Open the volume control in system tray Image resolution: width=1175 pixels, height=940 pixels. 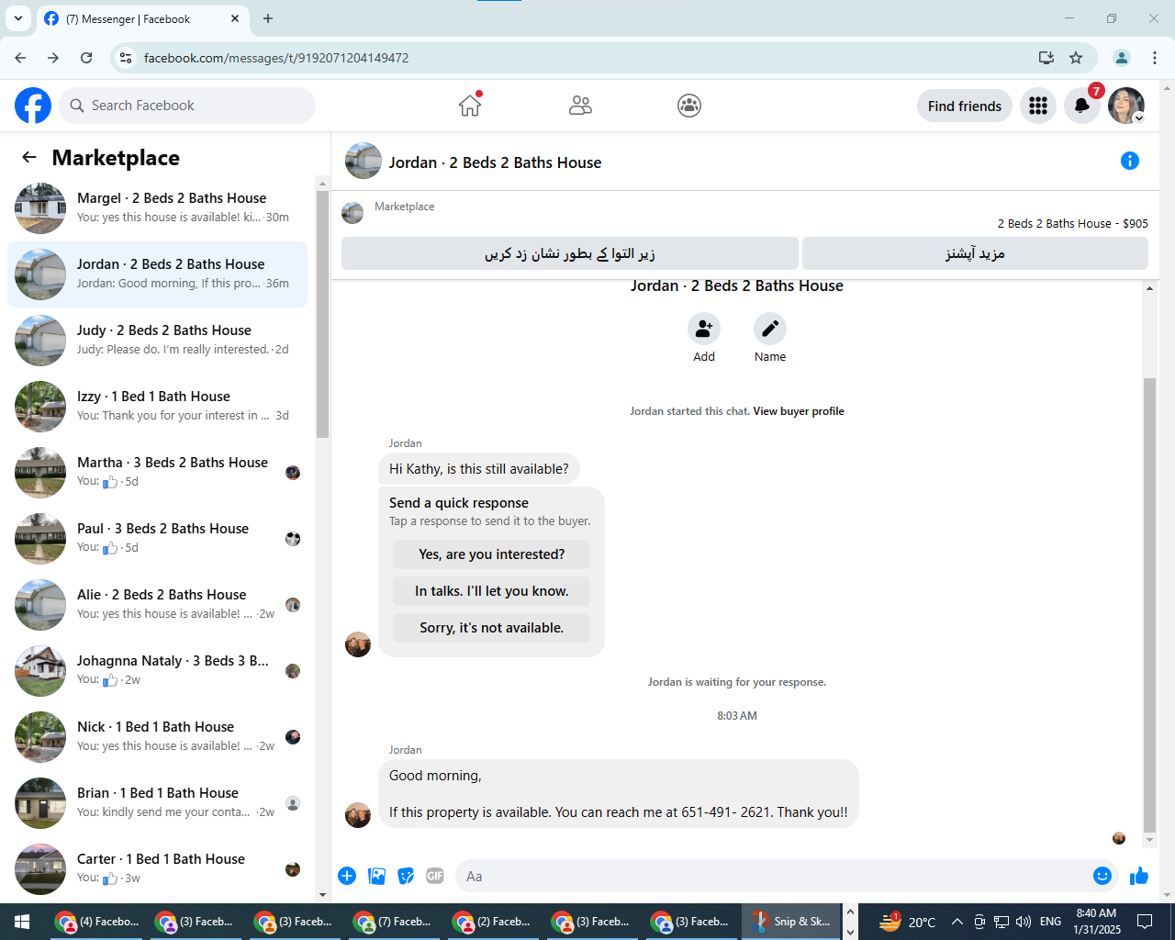tap(1024, 922)
